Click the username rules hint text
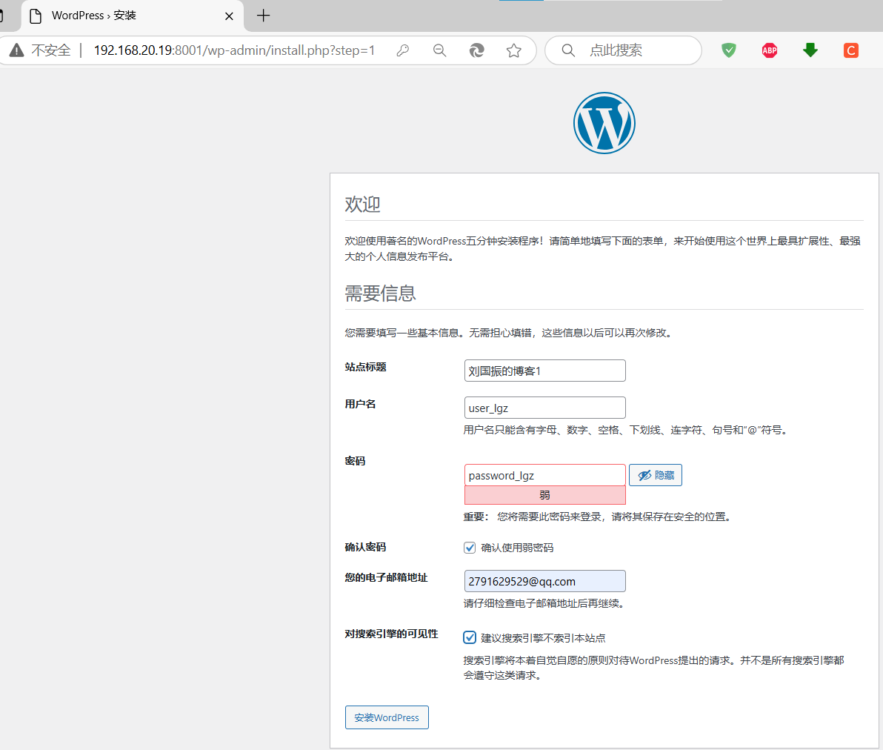 tap(627, 430)
